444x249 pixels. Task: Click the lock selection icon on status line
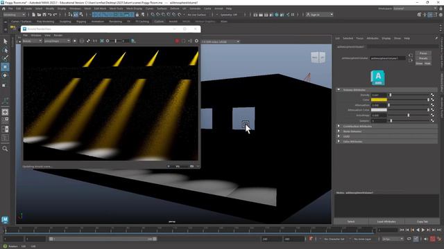137,15
